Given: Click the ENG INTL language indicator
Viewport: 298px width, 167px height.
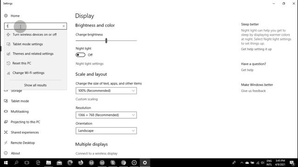Looking at the screenshot, I should point(269,163).
